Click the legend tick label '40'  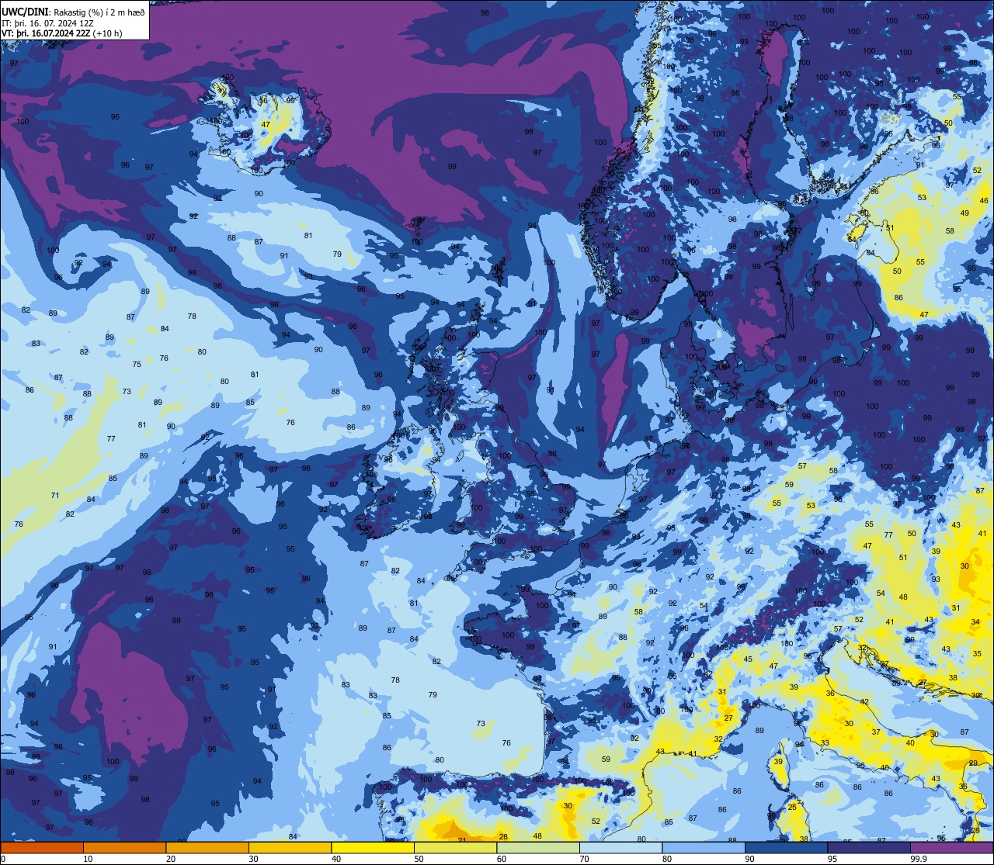[335, 859]
